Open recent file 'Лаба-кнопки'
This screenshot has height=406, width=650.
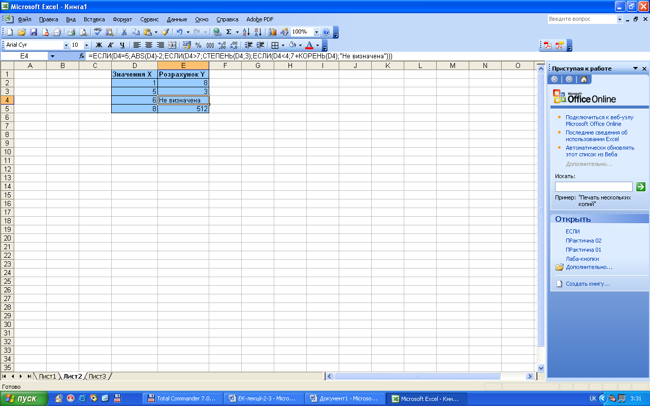[x=582, y=259]
